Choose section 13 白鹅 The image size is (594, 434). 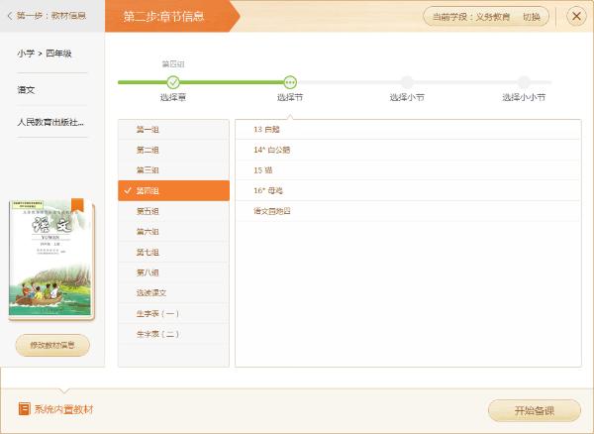(x=408, y=130)
